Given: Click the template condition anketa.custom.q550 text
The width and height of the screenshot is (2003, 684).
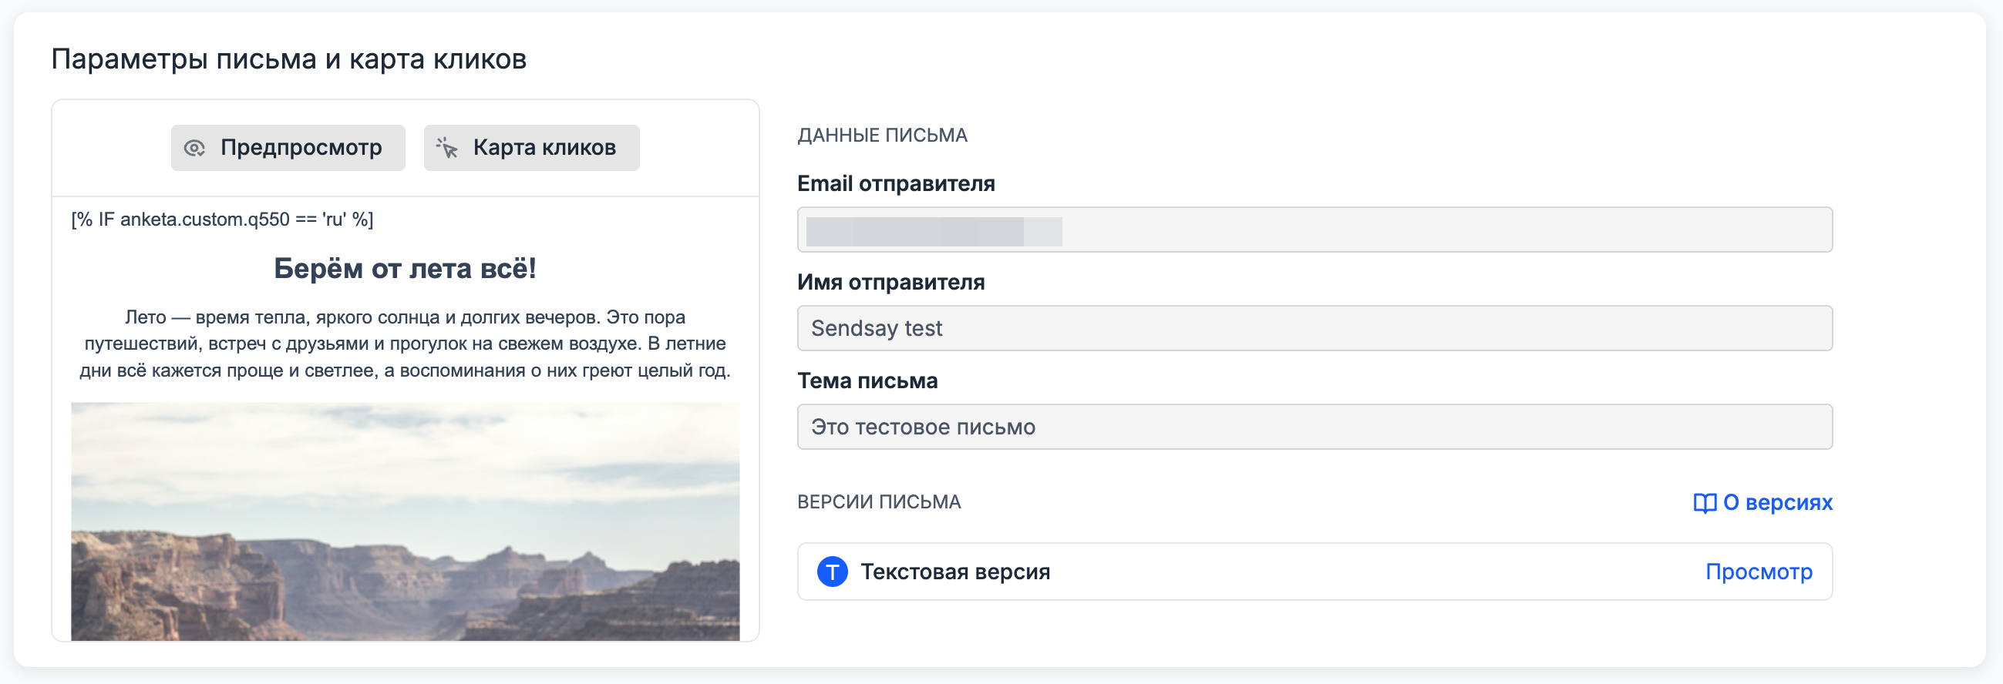Looking at the screenshot, I should [222, 220].
